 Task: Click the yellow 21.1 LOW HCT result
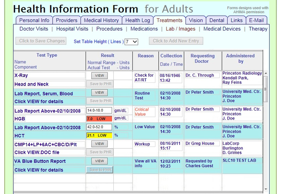click(99, 135)
